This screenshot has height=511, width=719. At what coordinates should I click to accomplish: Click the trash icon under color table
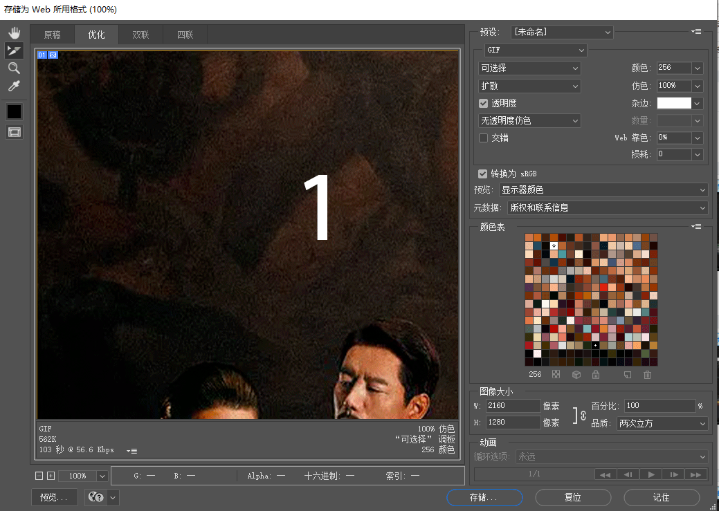[647, 375]
